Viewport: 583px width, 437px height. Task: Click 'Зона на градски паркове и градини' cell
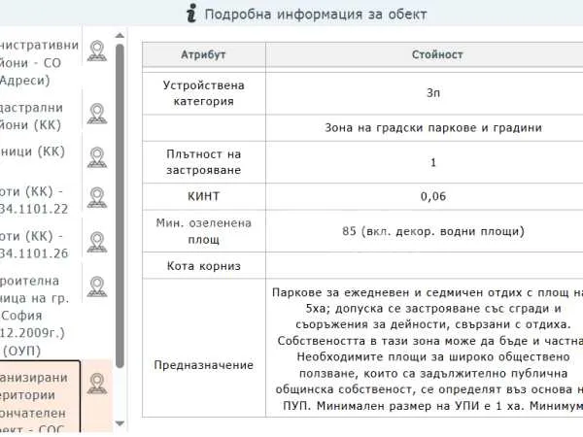pyautogui.click(x=425, y=128)
